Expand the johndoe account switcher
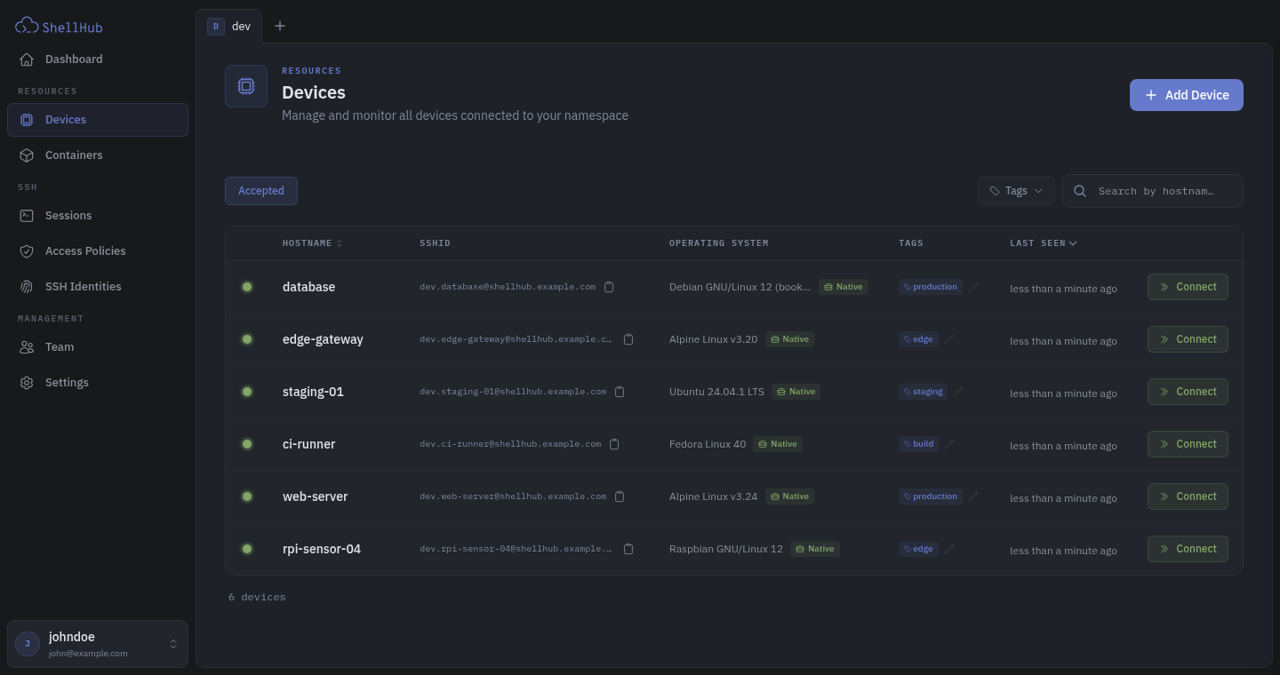1280x675 pixels. [x=98, y=644]
